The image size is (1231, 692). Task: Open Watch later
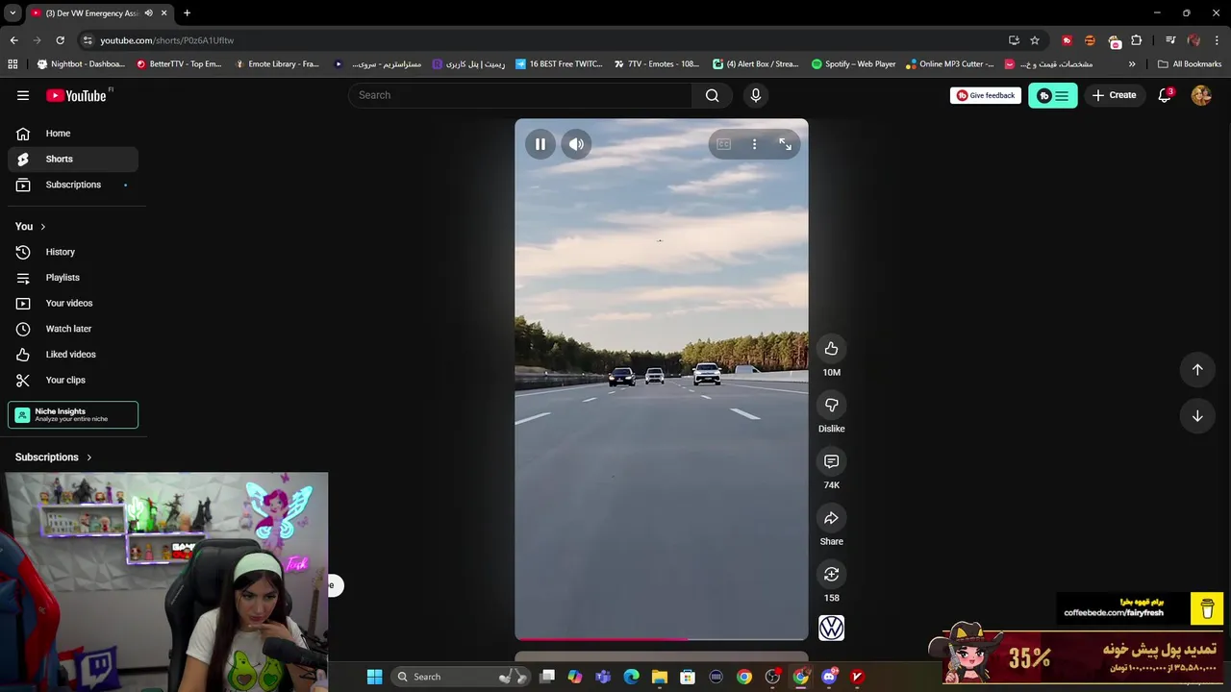pos(73,329)
